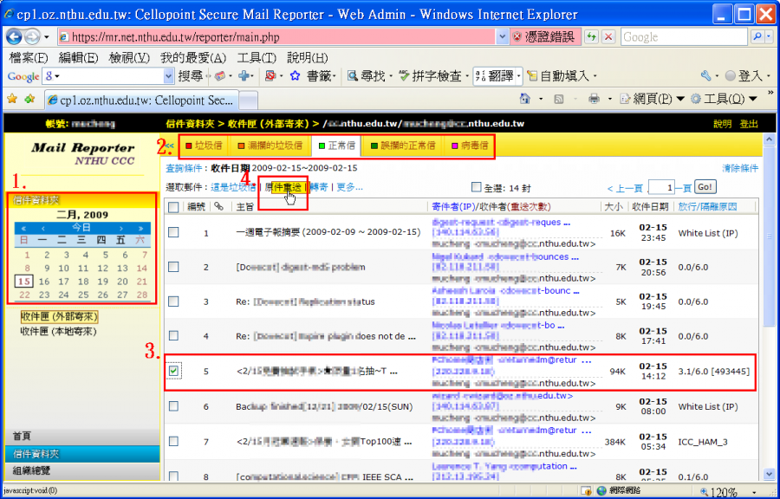Expand the 工具(O) dropdown in command bar
780x499 pixels.
click(754, 99)
